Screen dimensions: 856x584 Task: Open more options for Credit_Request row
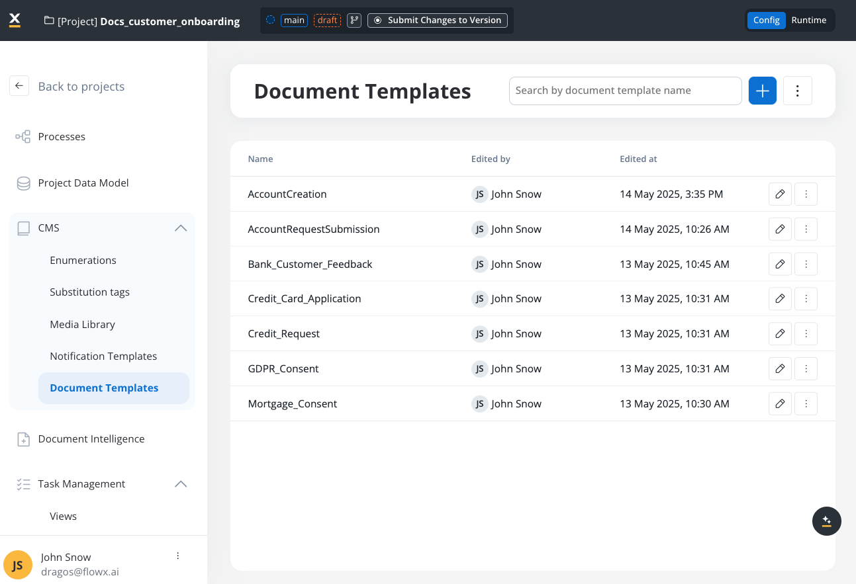[x=806, y=334]
